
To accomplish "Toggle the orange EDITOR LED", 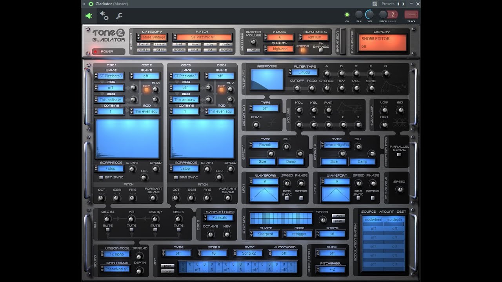I will click(x=302, y=50).
